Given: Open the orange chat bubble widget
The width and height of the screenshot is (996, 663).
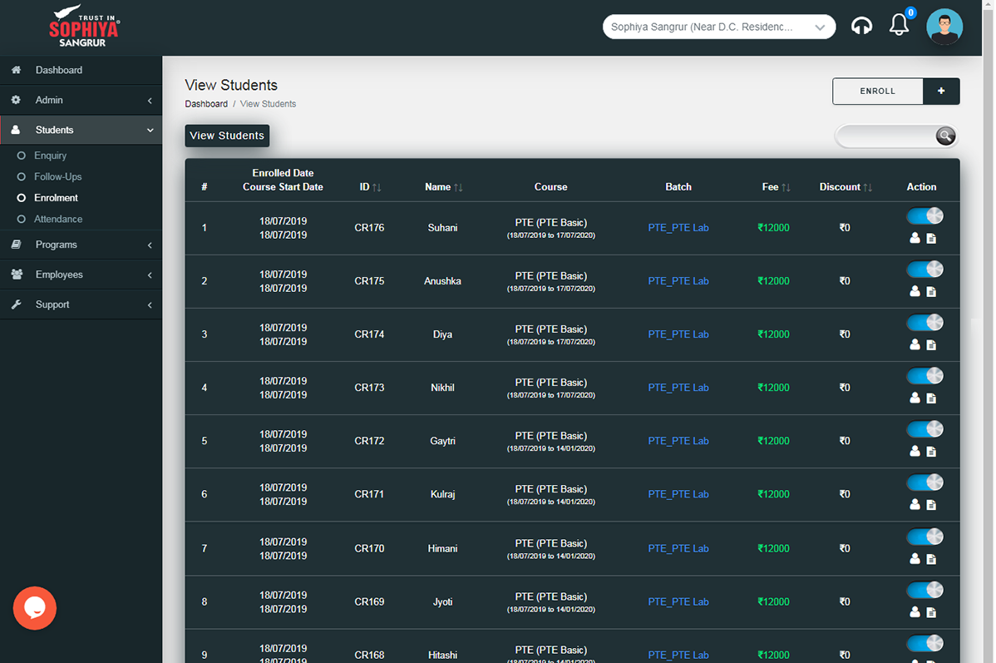Looking at the screenshot, I should [x=35, y=608].
